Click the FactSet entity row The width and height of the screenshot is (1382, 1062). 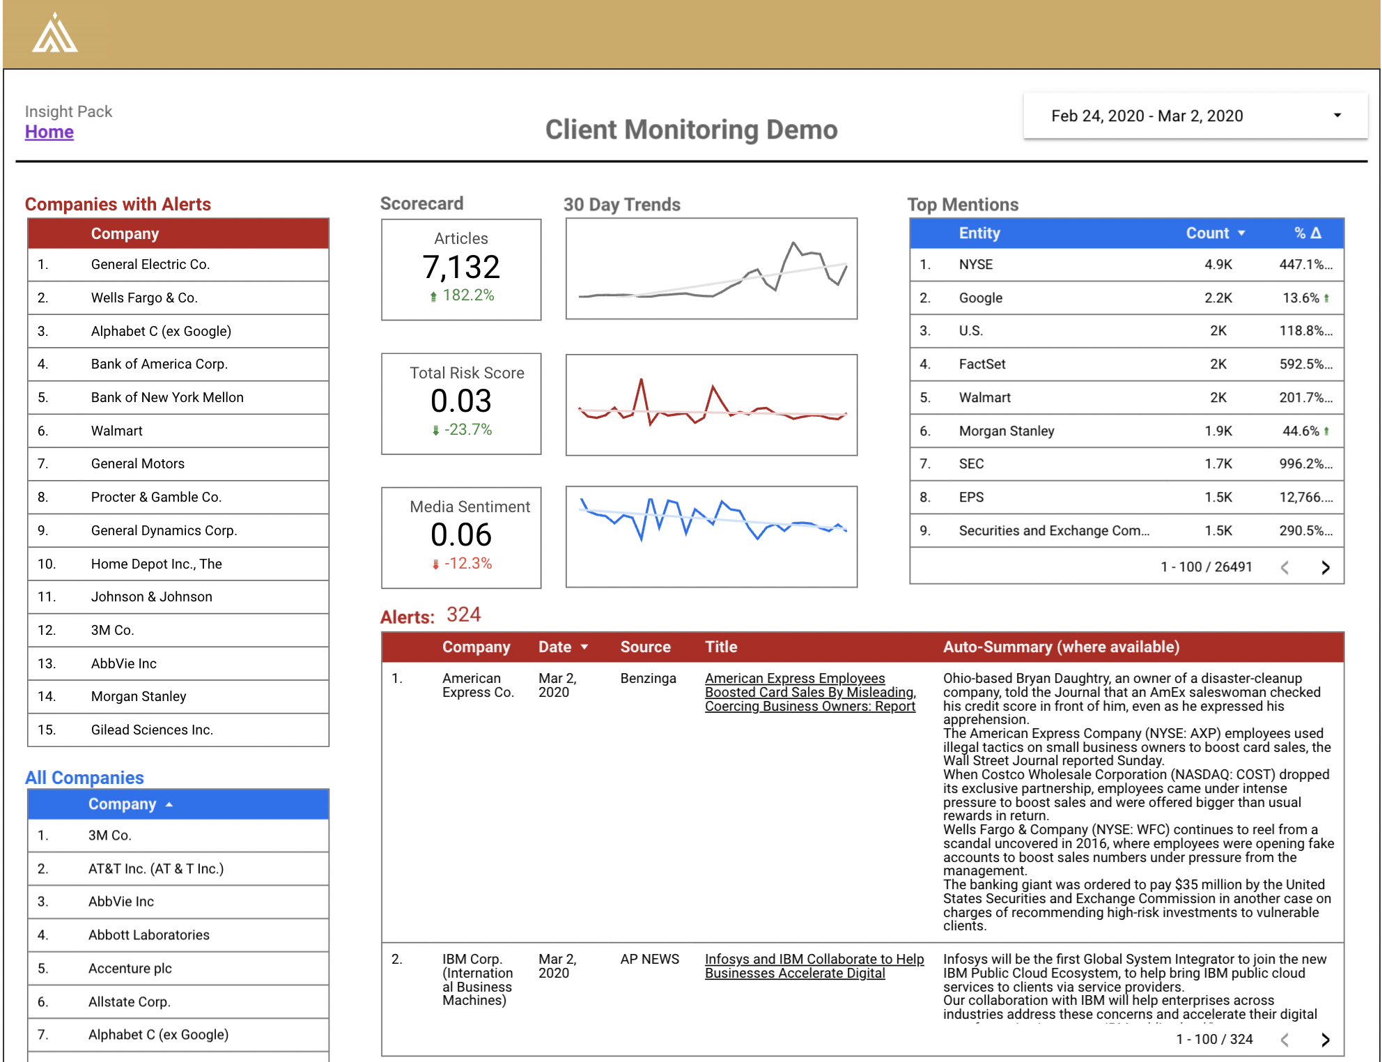pyautogui.click(x=1126, y=364)
